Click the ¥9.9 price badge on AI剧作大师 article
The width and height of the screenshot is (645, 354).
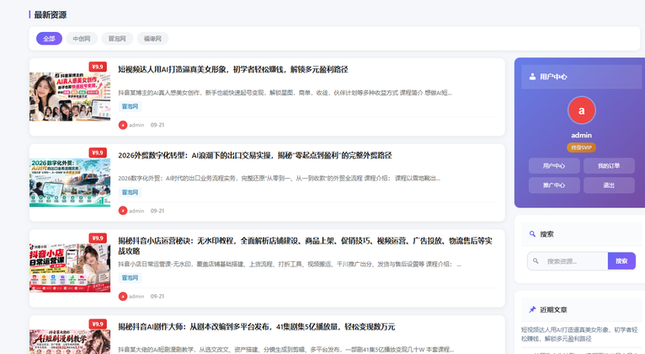[98, 324]
